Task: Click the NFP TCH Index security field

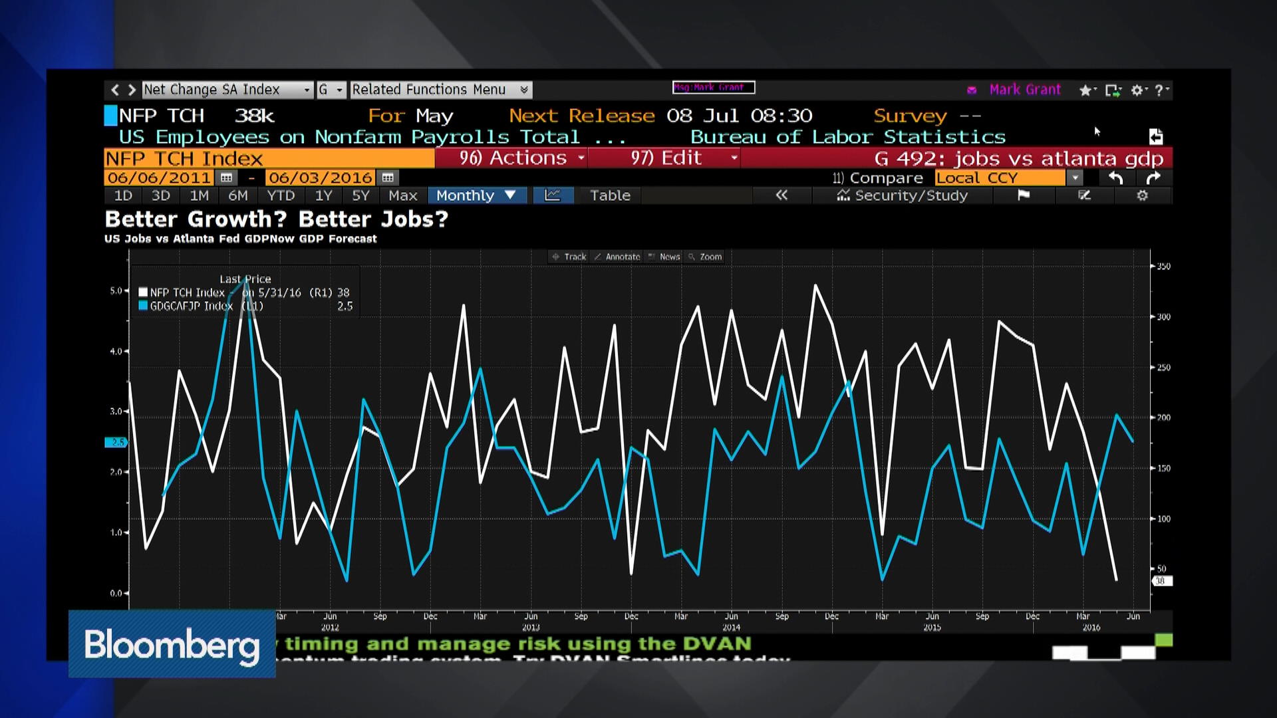Action: (x=269, y=158)
